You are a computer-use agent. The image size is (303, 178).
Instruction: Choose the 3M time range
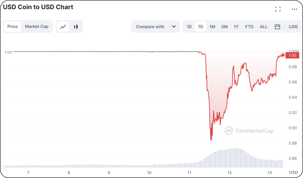point(224,27)
